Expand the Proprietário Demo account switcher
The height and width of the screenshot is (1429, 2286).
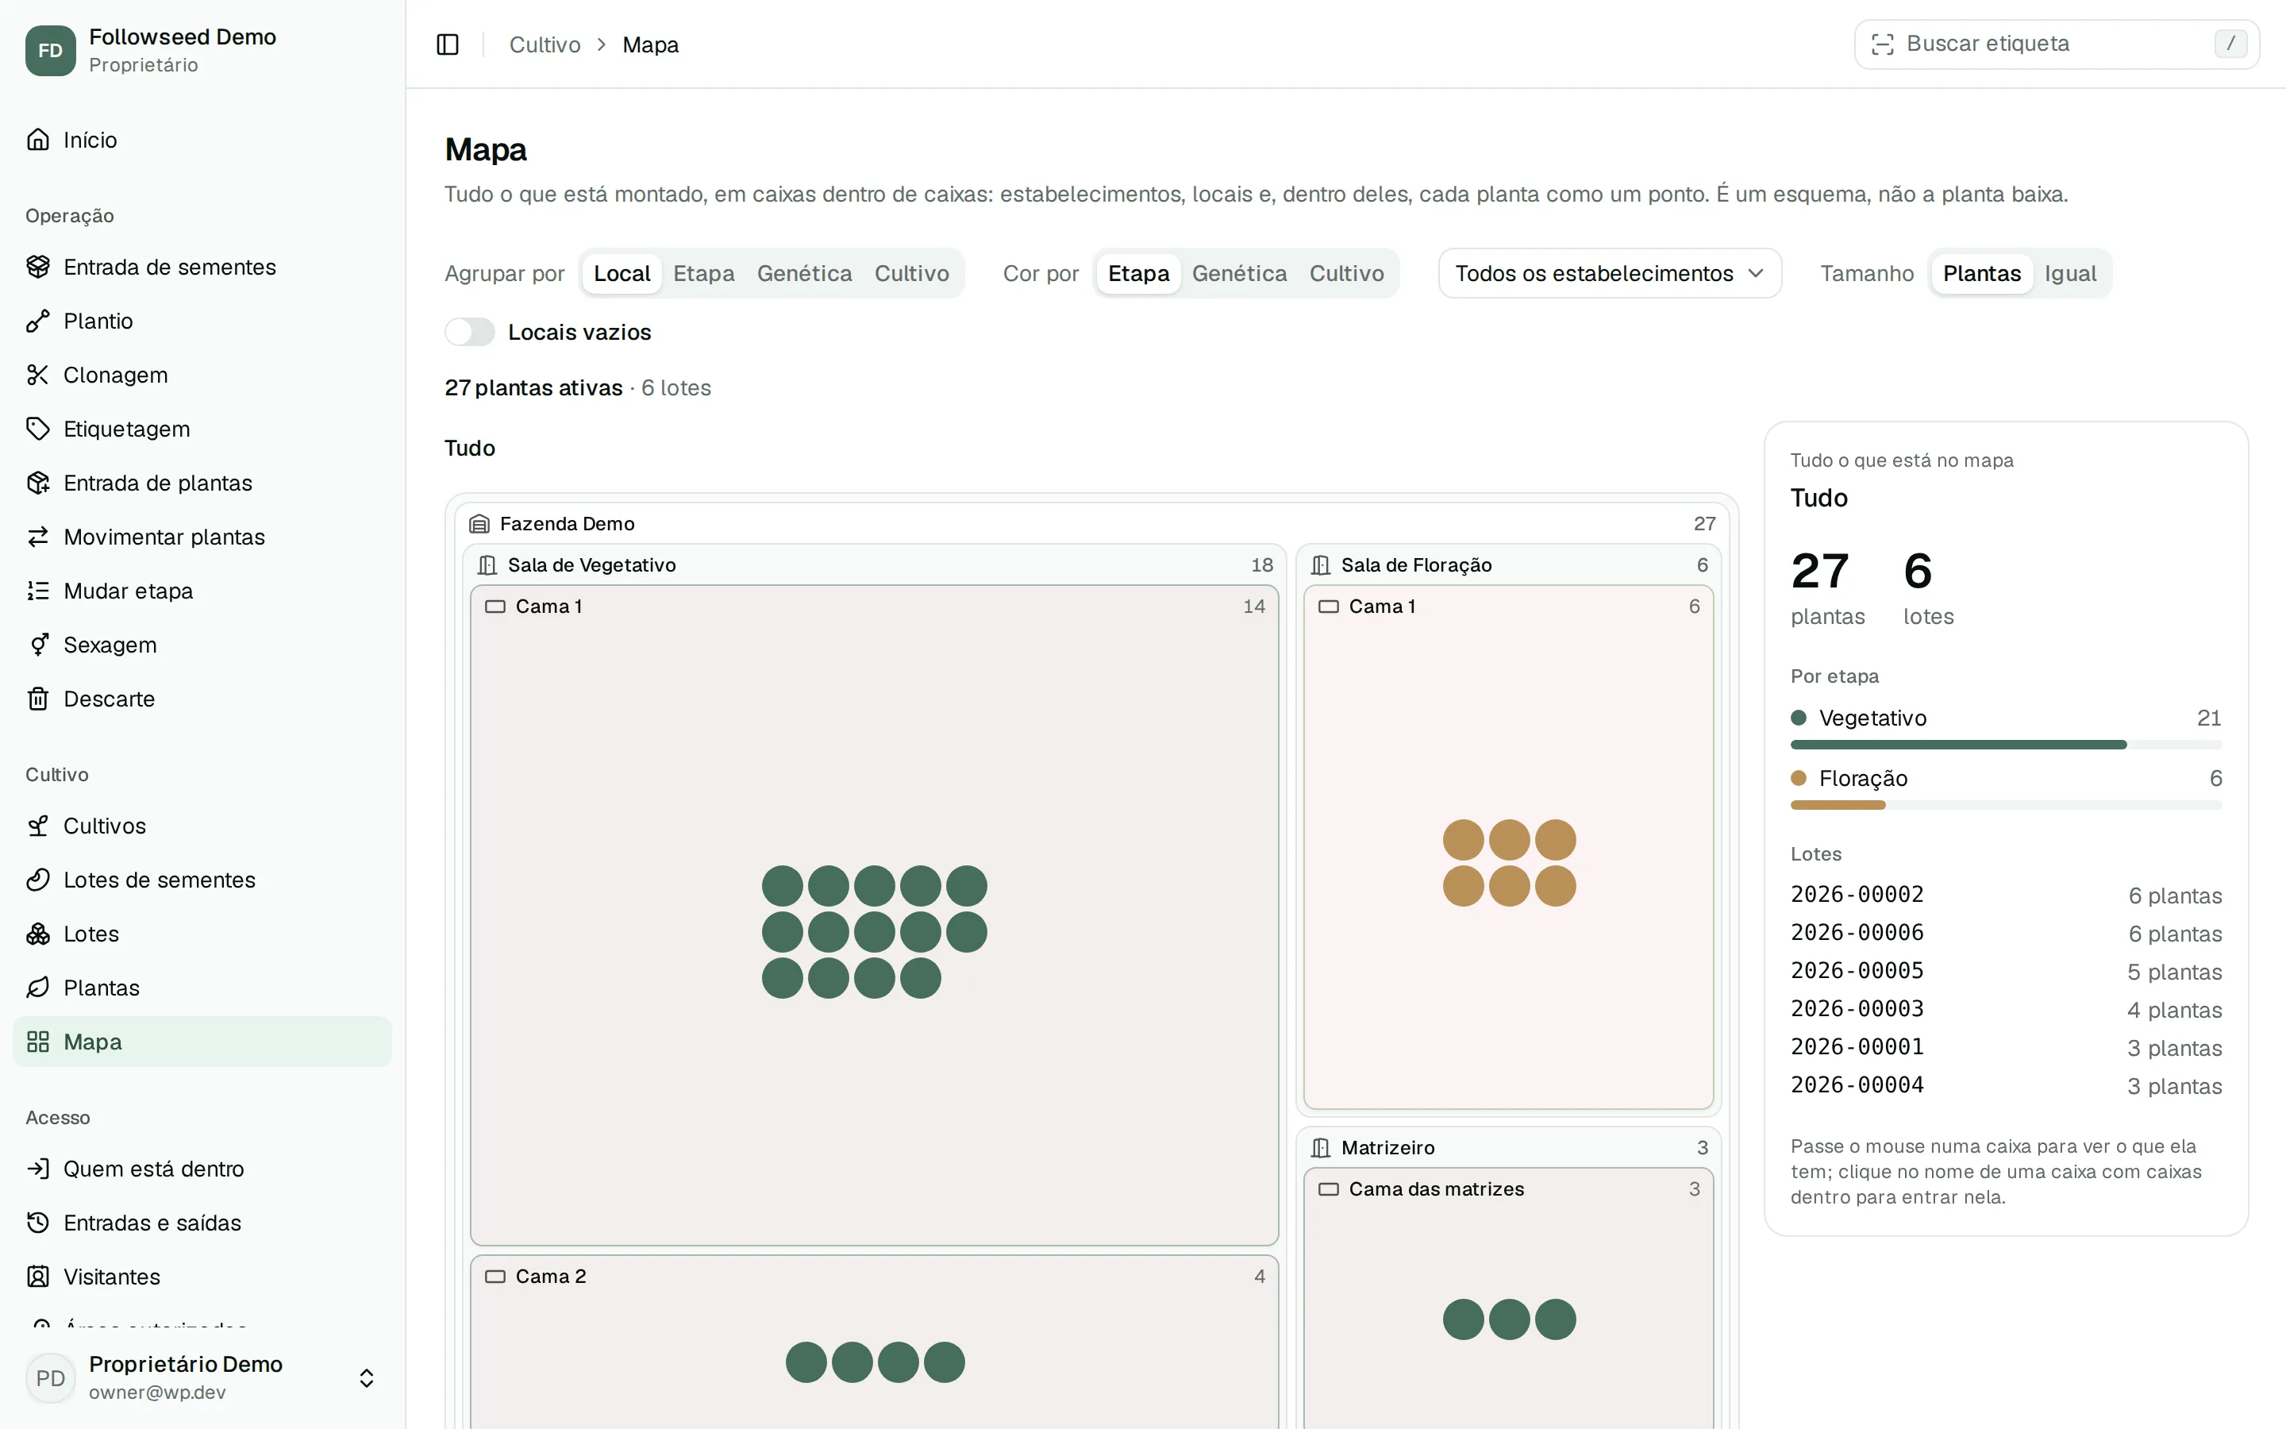(x=202, y=1378)
